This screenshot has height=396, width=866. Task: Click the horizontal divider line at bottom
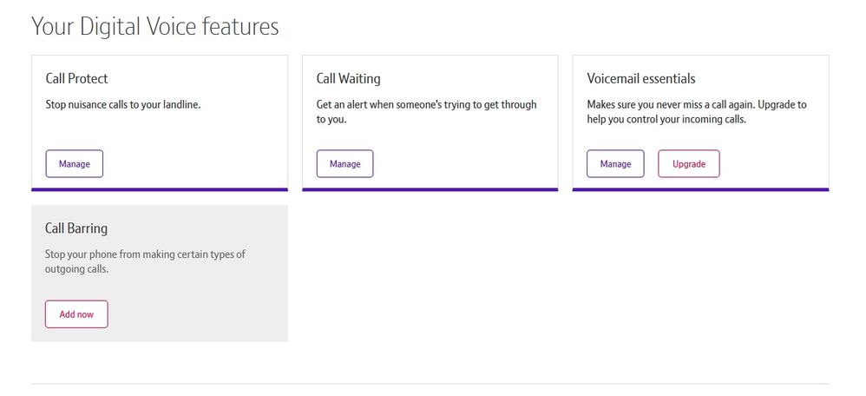(x=430, y=383)
